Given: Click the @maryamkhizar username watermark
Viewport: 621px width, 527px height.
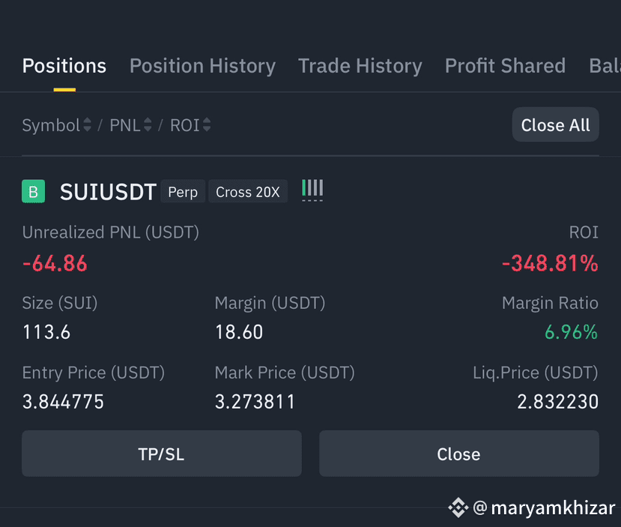Looking at the screenshot, I should coord(544,508).
